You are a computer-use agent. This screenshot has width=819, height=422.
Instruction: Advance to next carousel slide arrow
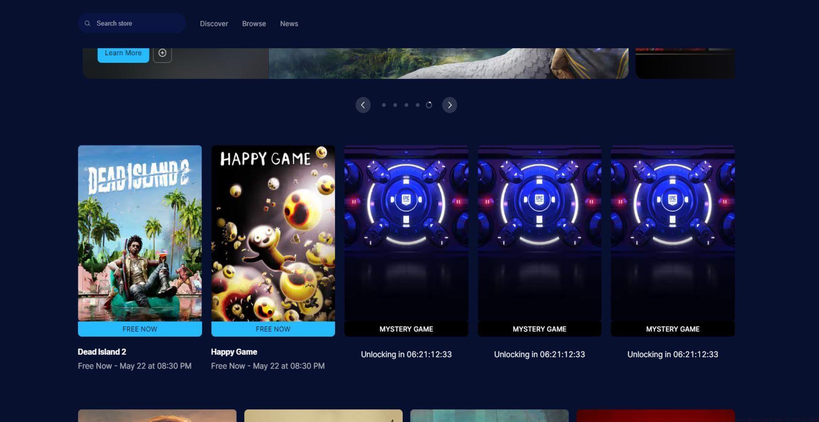tap(449, 105)
